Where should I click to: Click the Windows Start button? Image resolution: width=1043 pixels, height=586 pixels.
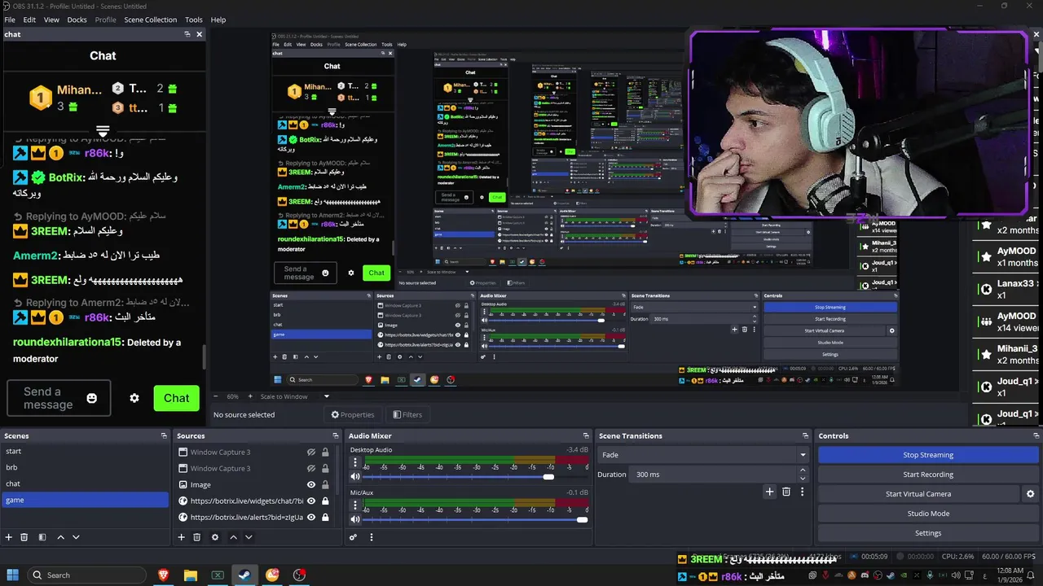[13, 575]
